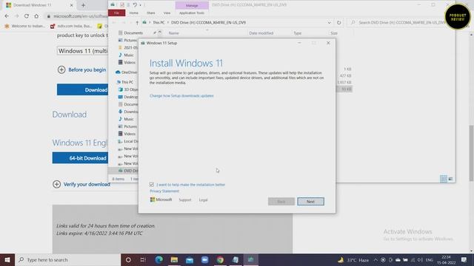
Task: Open 'Change how Setup downloads updates' link
Action: [181, 96]
